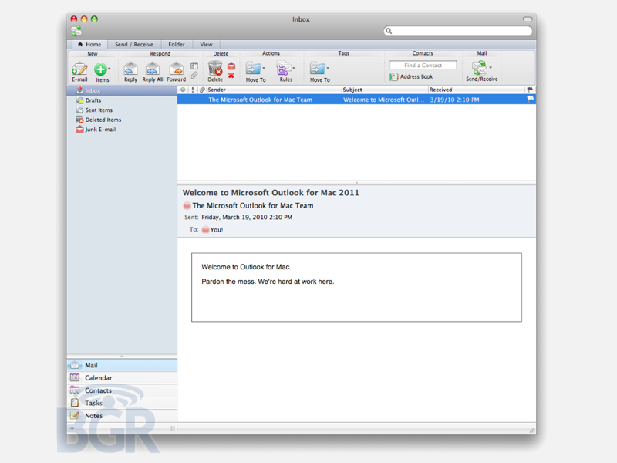This screenshot has width=617, height=463.
Task: Click the small red X icon in Delete group
Action: tap(231, 75)
